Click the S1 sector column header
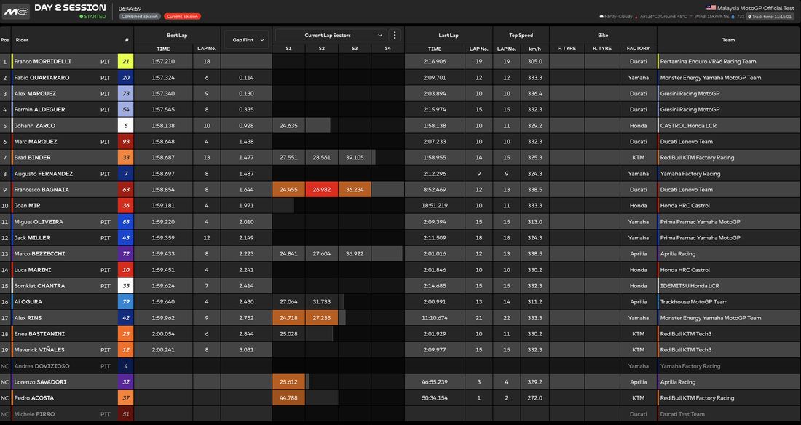The width and height of the screenshot is (801, 425). (288, 49)
